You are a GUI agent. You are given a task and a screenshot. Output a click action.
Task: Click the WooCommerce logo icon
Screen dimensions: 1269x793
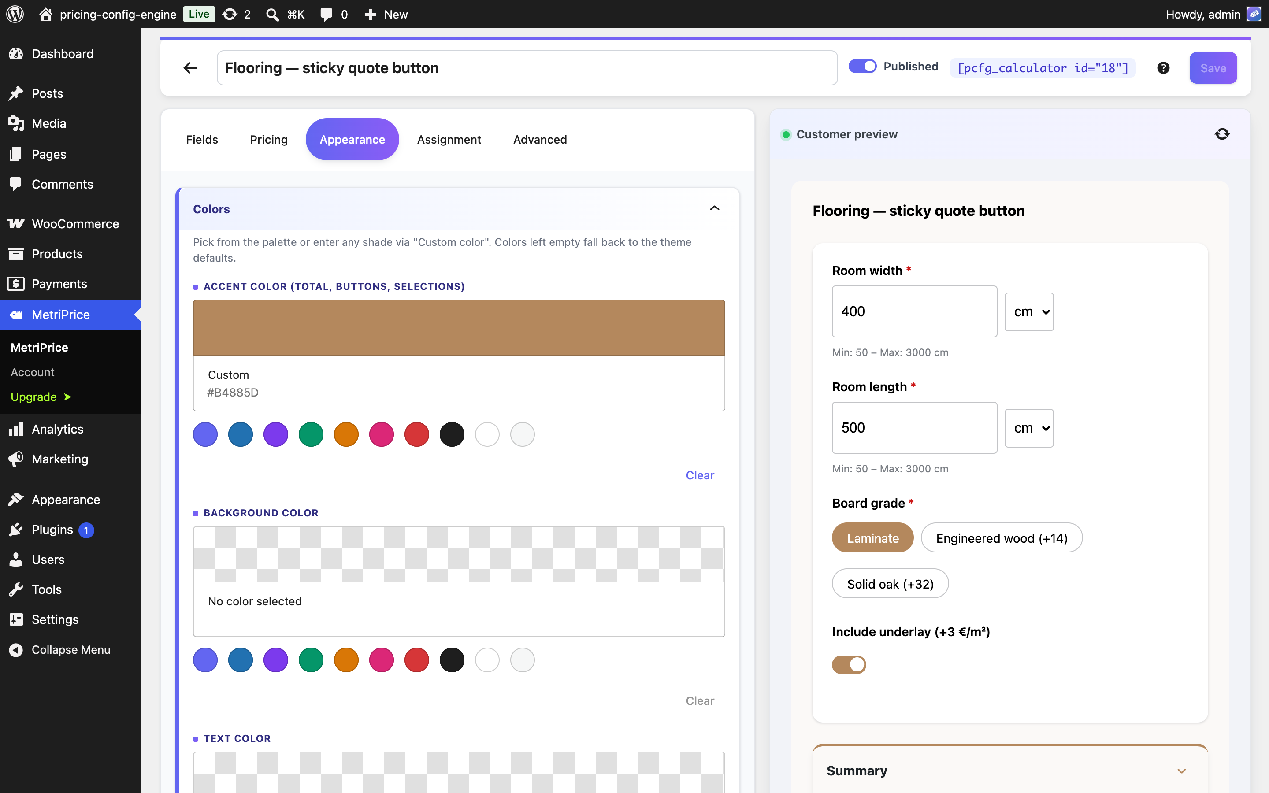[x=16, y=223]
